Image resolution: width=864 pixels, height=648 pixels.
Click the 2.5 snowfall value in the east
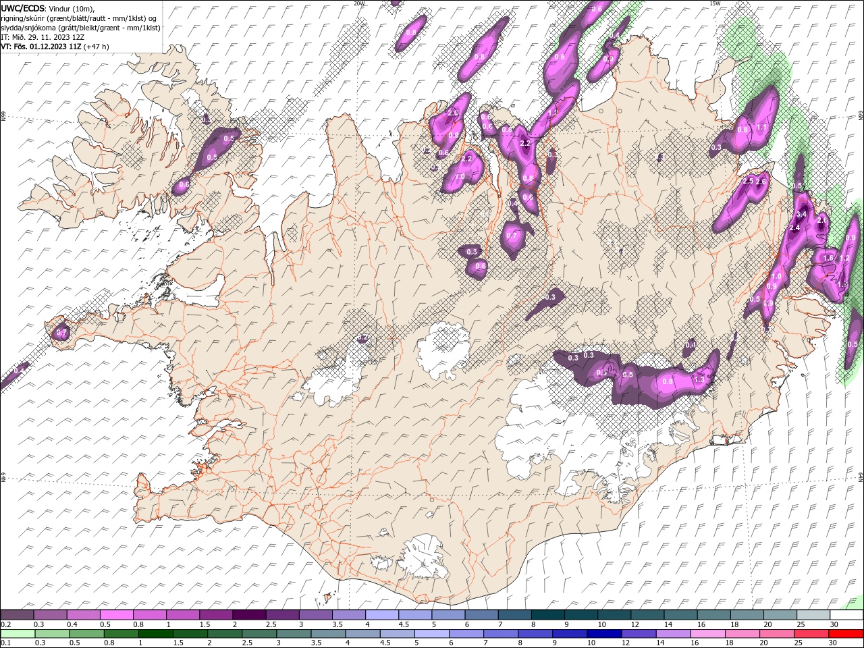coord(747,181)
